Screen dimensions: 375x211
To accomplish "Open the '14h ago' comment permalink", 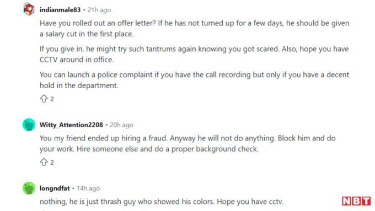I will [88, 188].
